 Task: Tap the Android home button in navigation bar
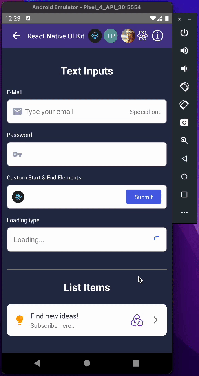pos(87,363)
